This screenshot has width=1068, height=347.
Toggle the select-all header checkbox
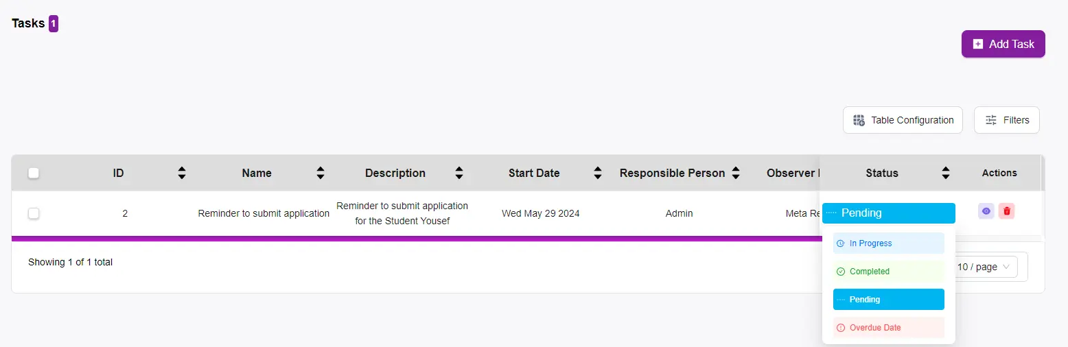pos(34,173)
